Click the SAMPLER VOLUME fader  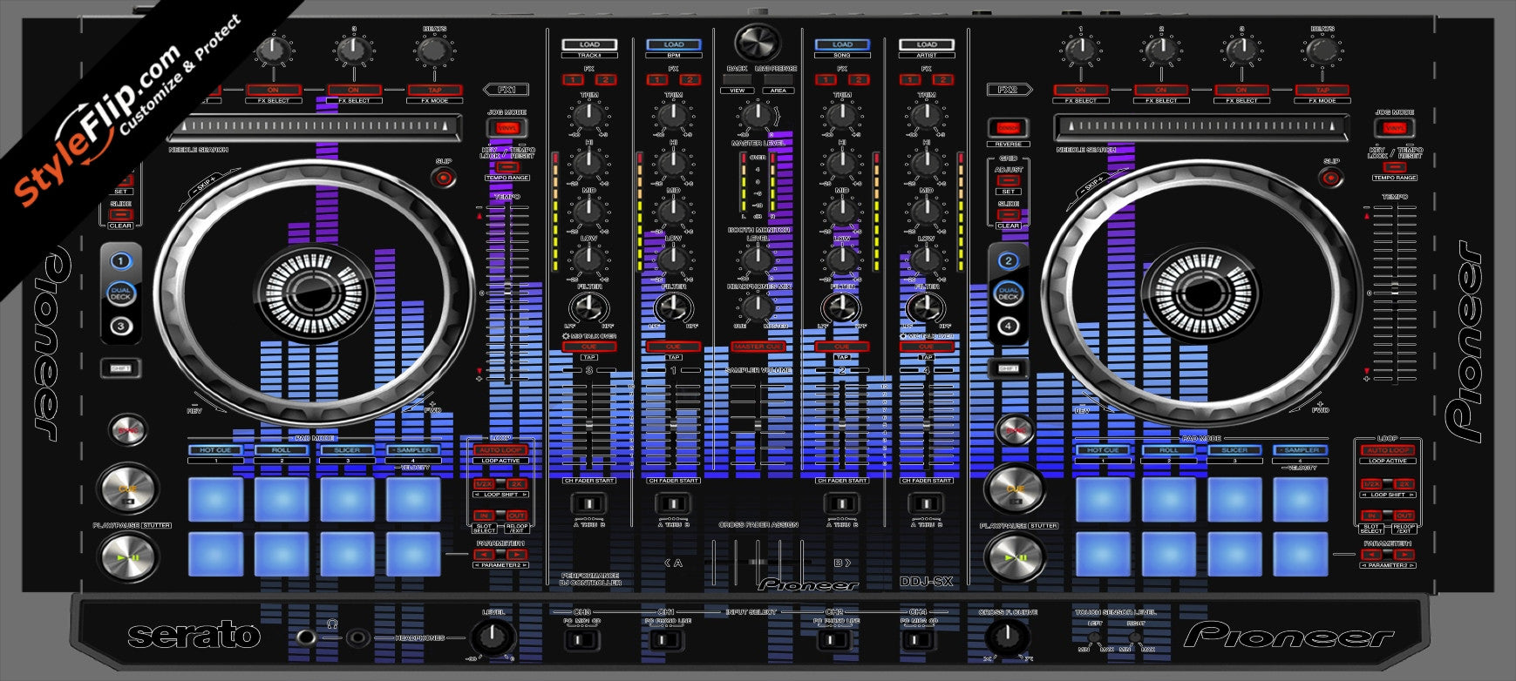coord(758,424)
